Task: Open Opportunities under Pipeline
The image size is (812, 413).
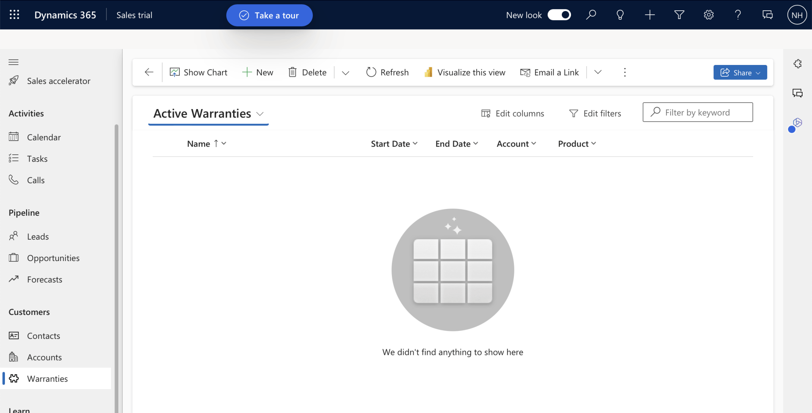Action: tap(53, 258)
